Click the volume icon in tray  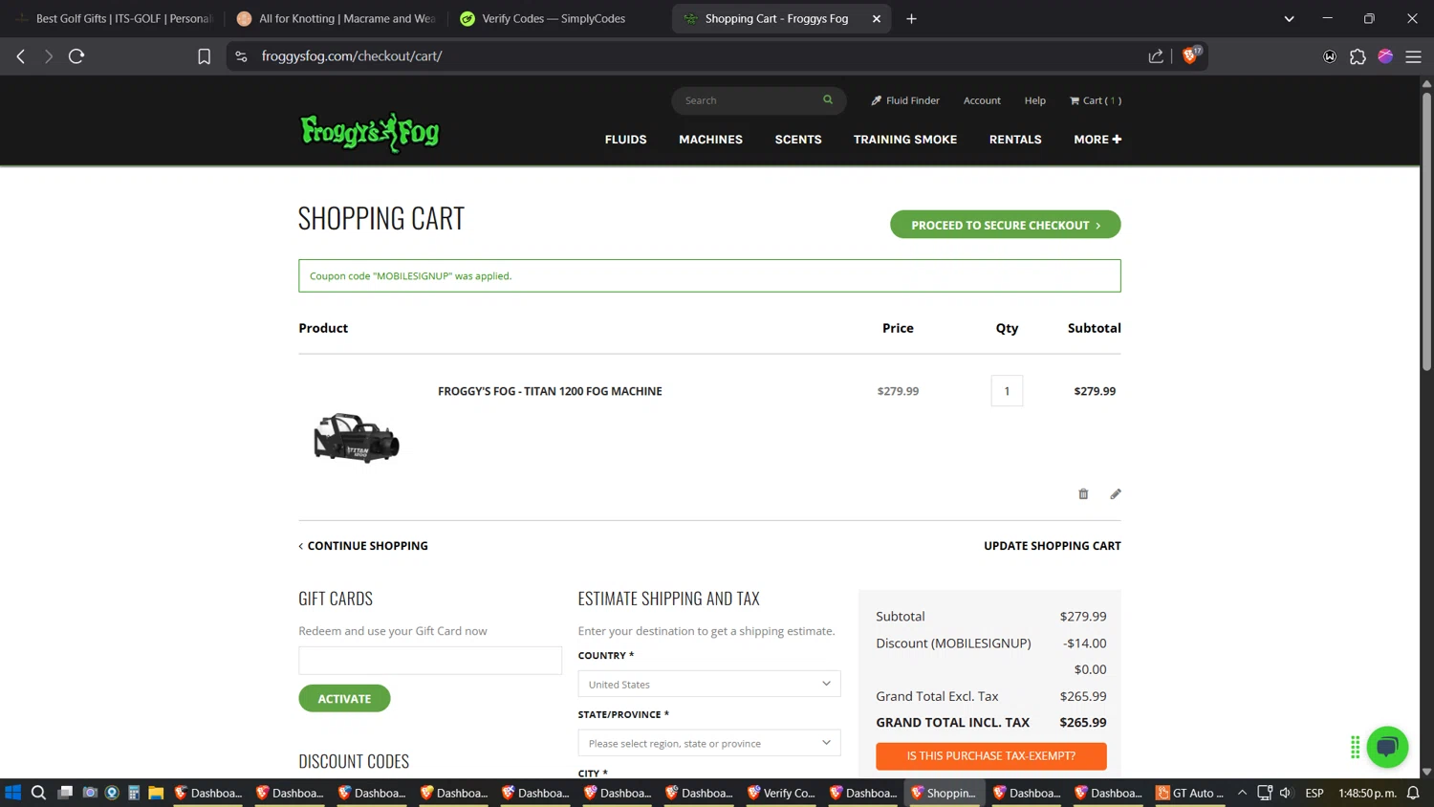(1286, 793)
